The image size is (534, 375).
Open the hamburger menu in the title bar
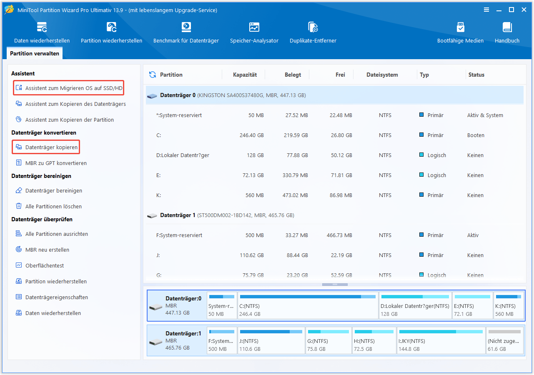click(486, 10)
